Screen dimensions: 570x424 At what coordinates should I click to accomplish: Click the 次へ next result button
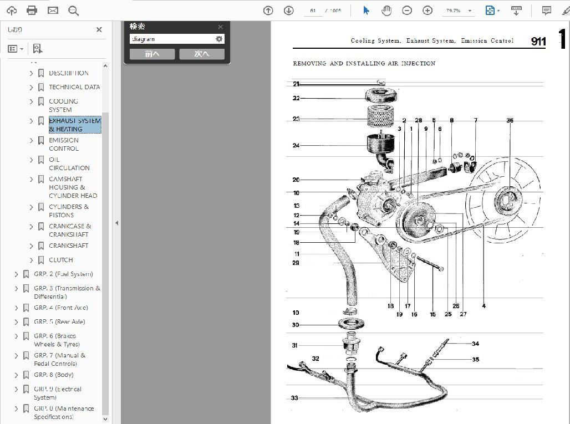(x=202, y=54)
